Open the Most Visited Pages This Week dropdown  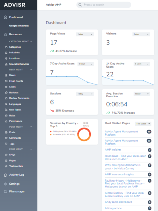click(143, 124)
